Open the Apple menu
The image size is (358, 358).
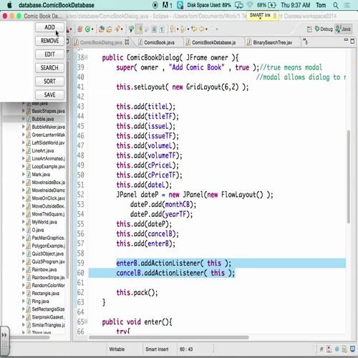click(9, 5)
